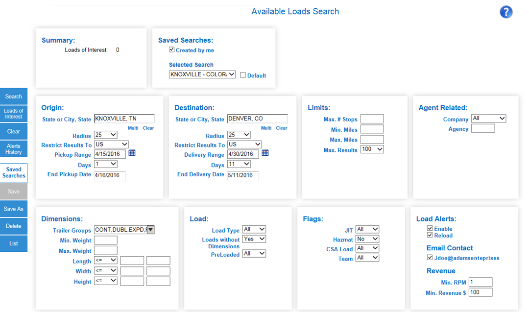529x312 pixels.
Task: Open the Selected Search dropdown
Action: click(202, 75)
